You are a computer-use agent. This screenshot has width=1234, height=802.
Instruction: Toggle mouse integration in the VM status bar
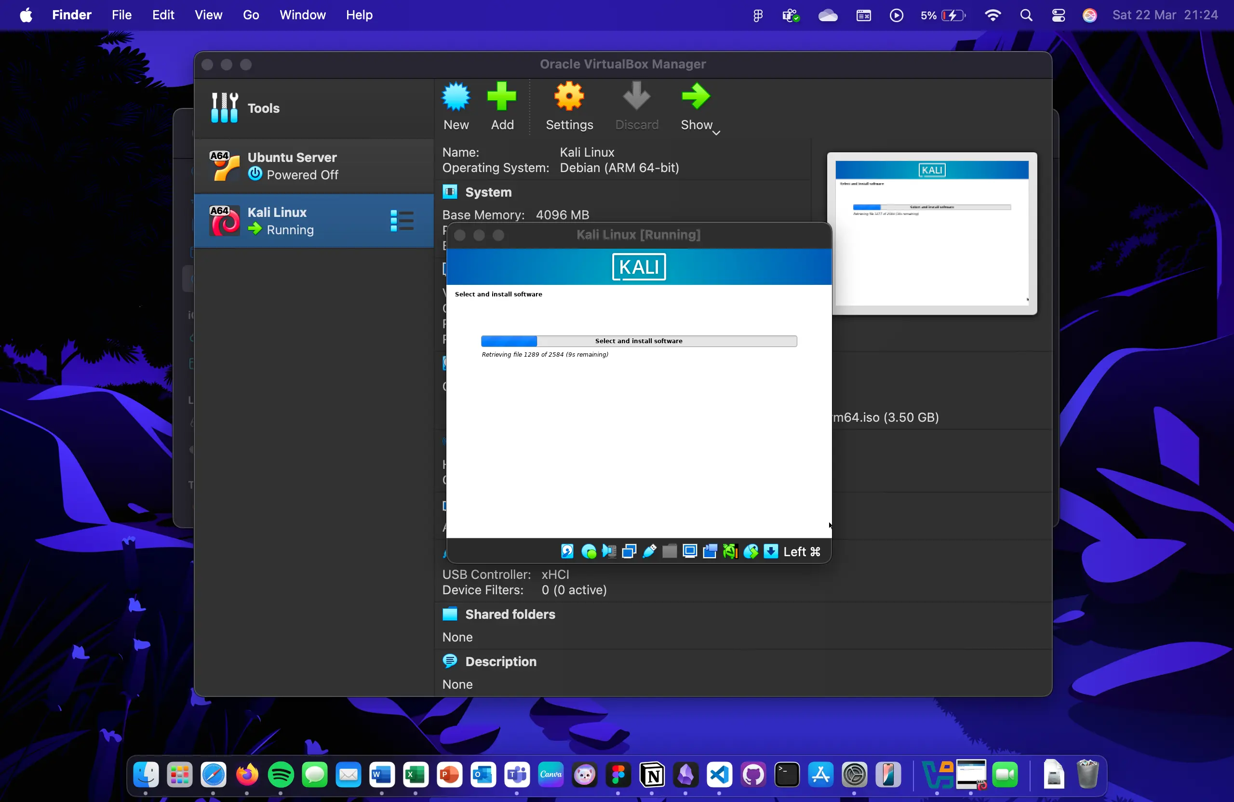(750, 550)
